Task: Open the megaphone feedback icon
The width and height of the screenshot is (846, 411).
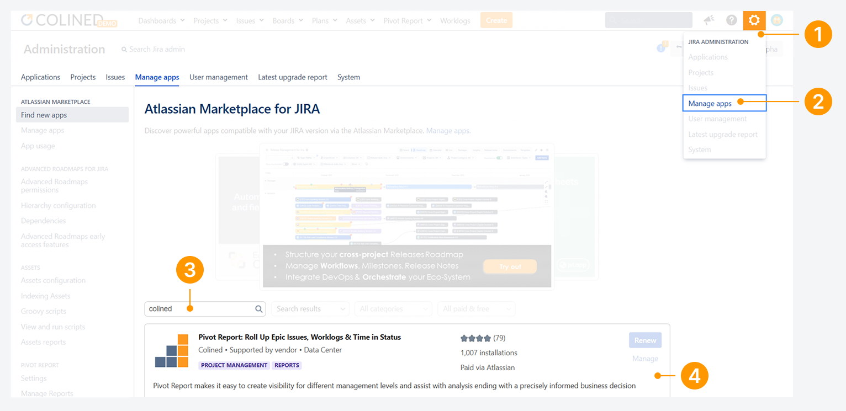Action: 709,20
